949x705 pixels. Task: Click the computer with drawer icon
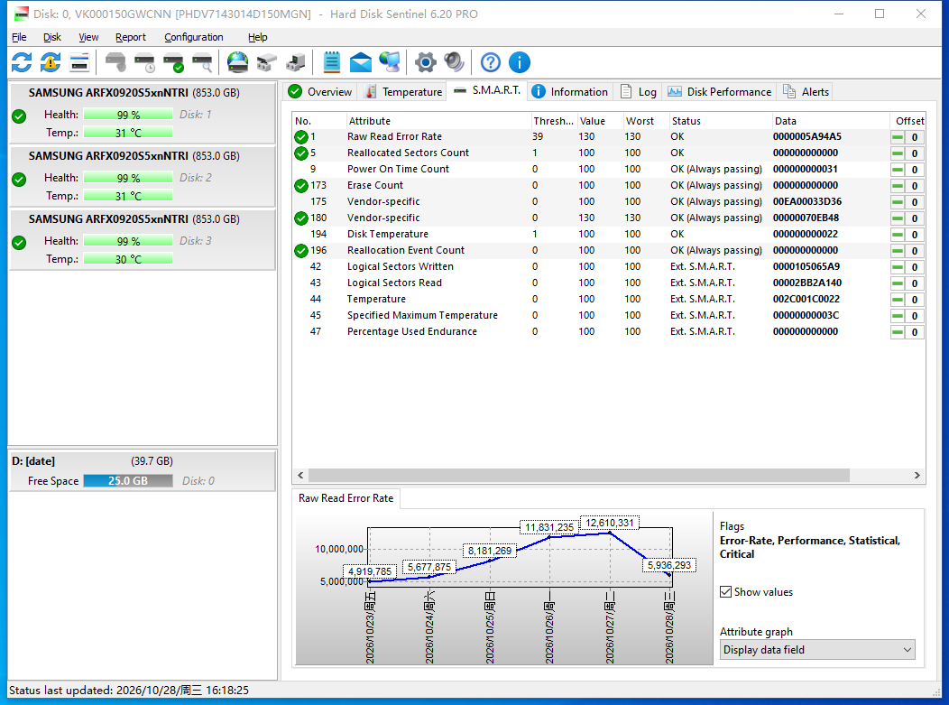pyautogui.click(x=296, y=62)
